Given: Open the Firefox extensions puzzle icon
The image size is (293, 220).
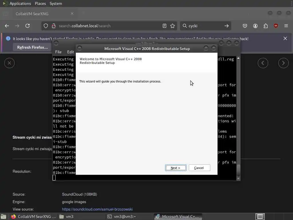Looking at the screenshot, I should point(266,26).
